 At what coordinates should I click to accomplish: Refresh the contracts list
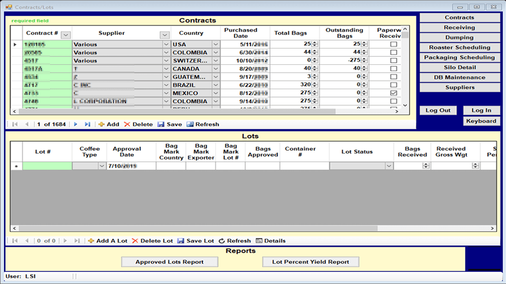tap(203, 124)
